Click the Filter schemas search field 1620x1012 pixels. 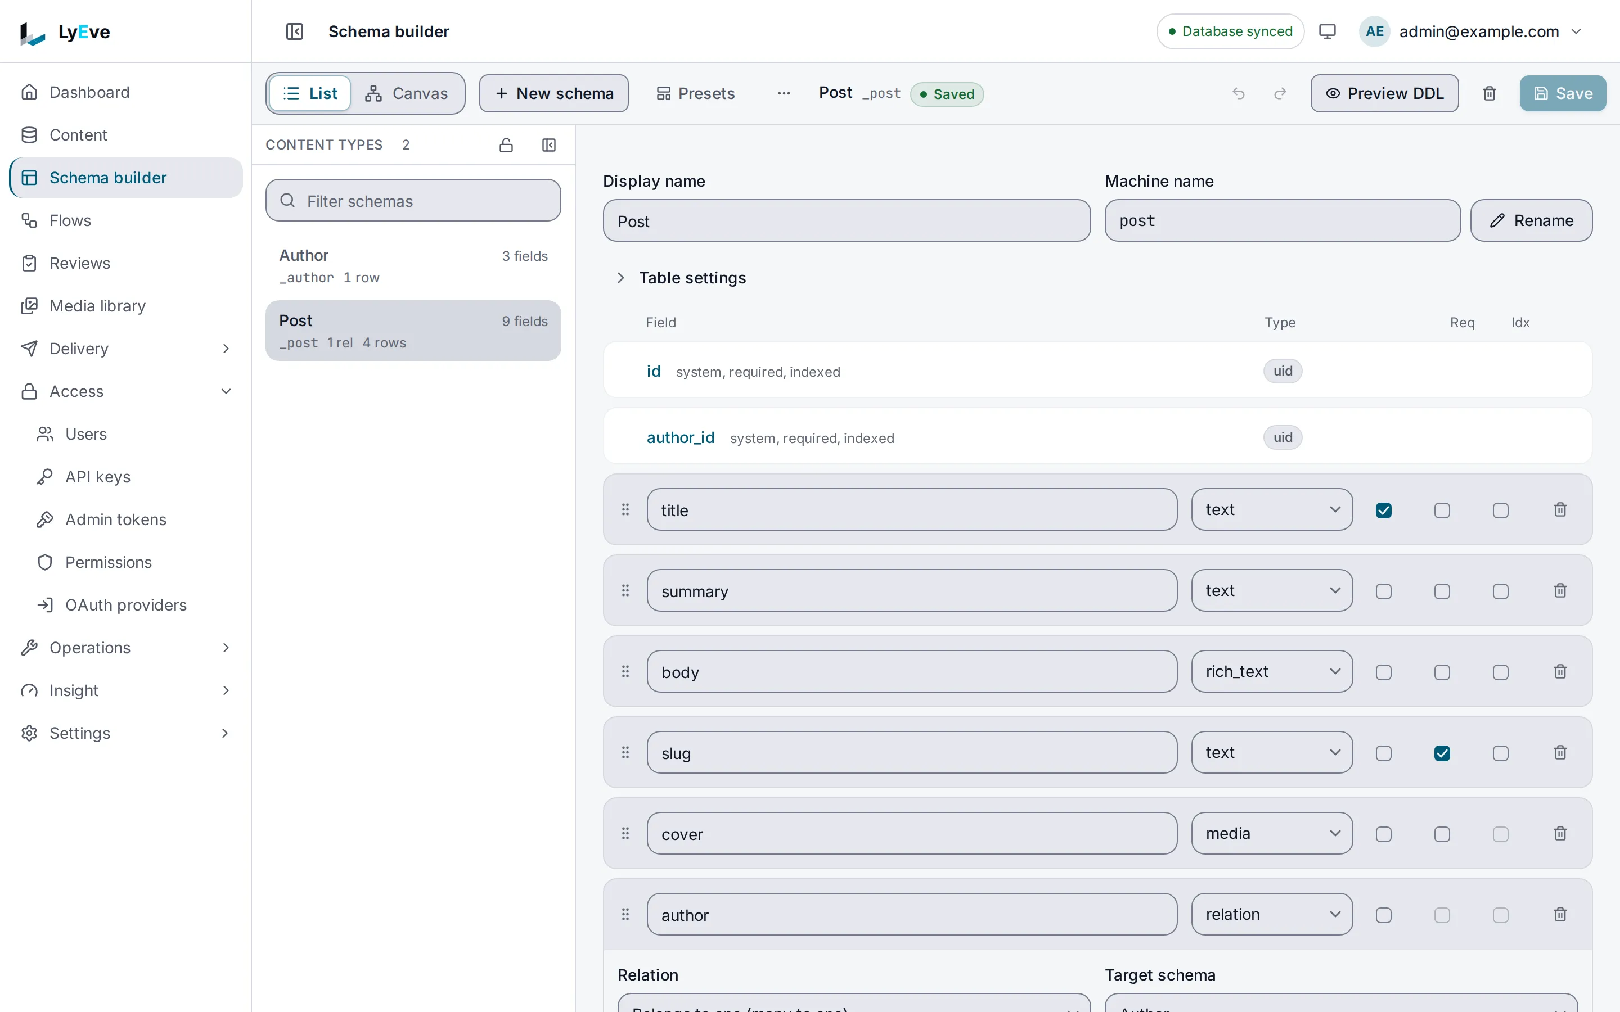coord(413,200)
